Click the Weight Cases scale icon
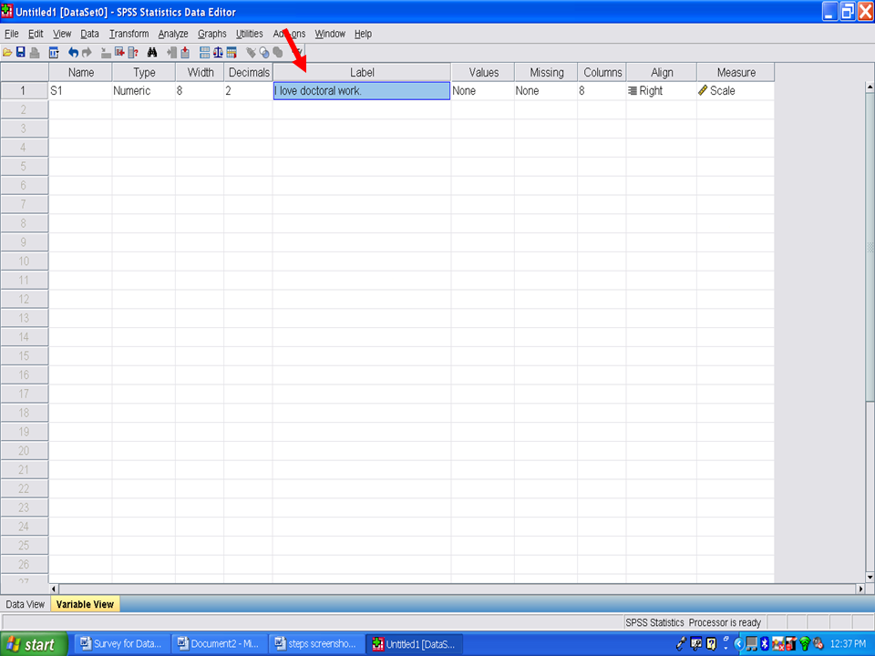875x656 pixels. [x=218, y=53]
